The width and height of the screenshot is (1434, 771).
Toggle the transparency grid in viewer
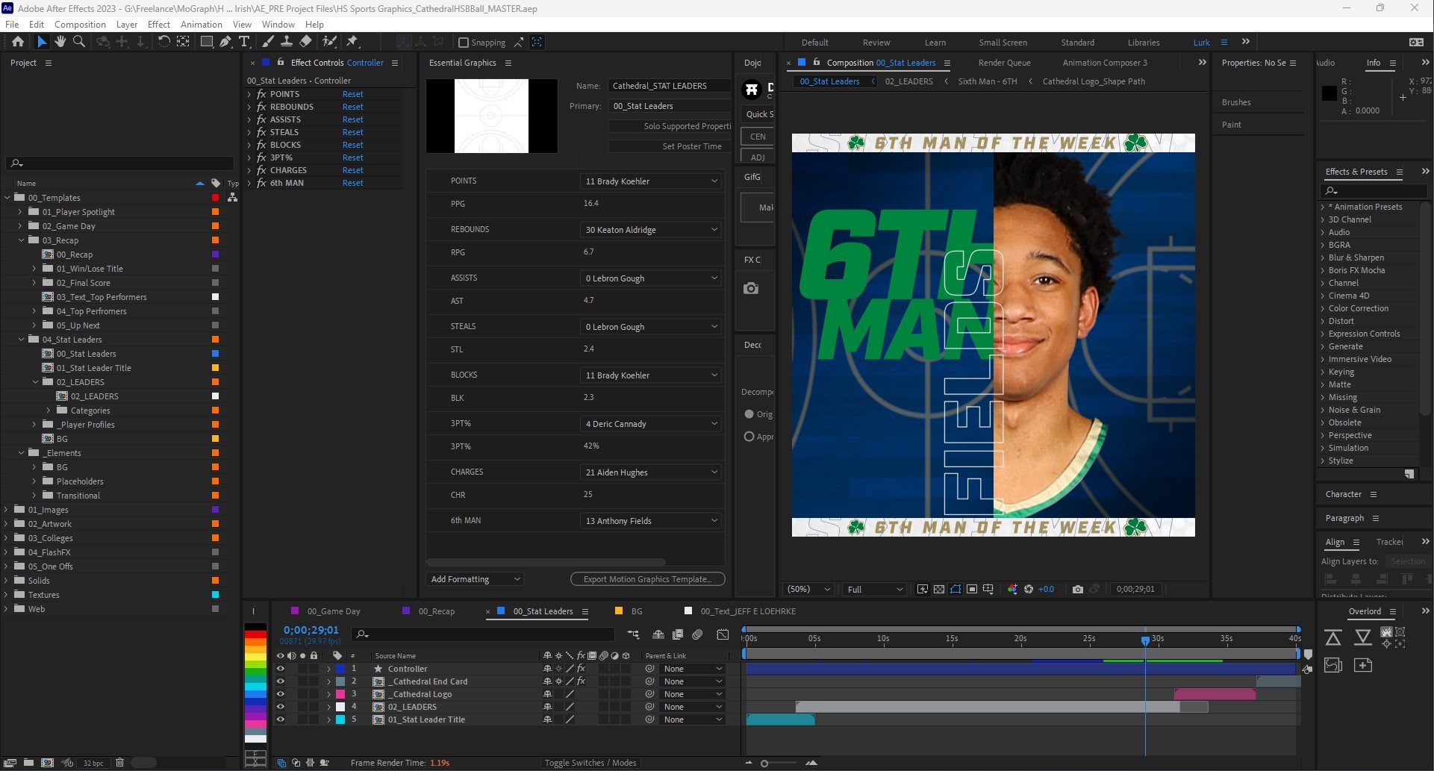[x=939, y=589]
